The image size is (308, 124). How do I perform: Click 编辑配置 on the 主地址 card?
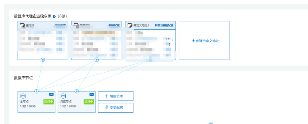pyautogui.click(x=61, y=25)
